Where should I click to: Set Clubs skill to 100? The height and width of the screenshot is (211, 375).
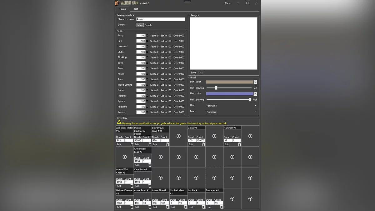point(166,52)
